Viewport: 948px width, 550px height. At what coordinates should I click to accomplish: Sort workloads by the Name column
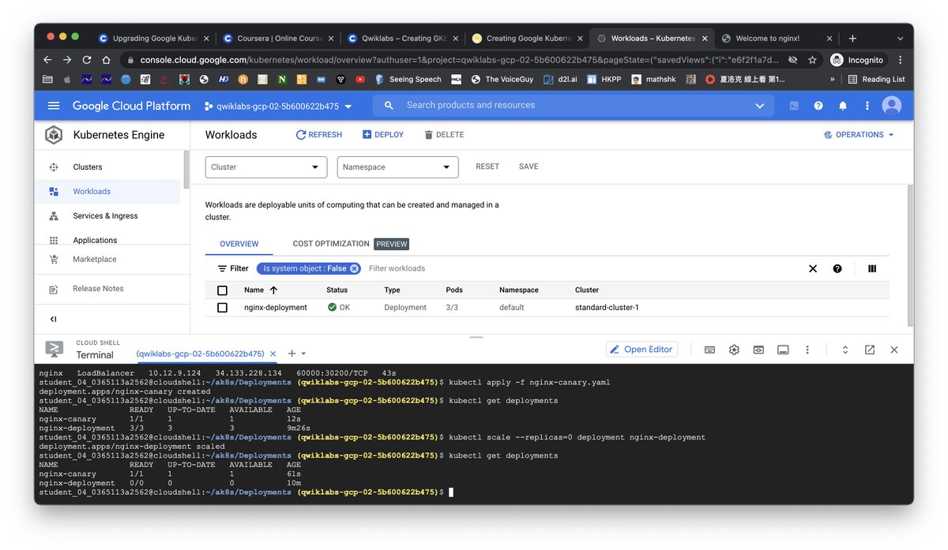click(x=260, y=290)
